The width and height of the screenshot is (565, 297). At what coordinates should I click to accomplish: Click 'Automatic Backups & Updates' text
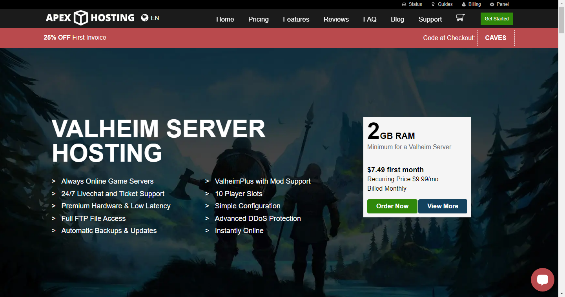coord(109,231)
